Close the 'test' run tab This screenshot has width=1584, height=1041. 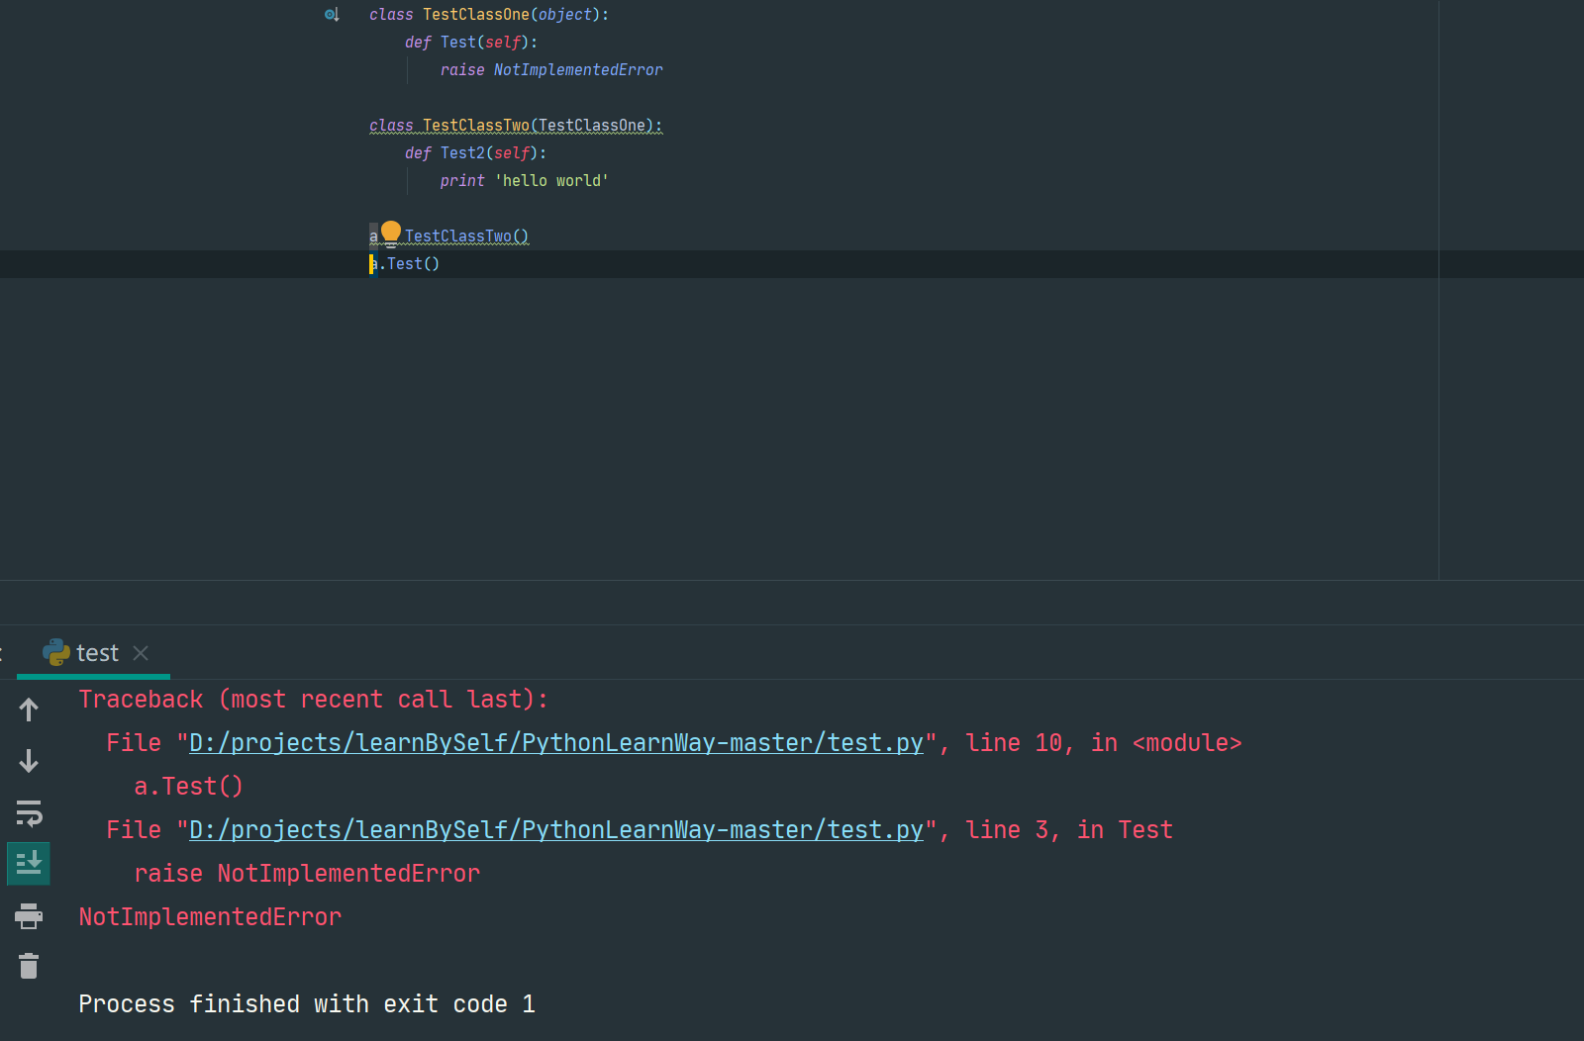(x=141, y=653)
